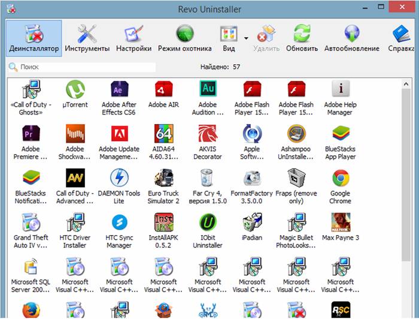Select the Adobe AIR icon
Image resolution: width=419 pixels, height=319 pixels.
[x=163, y=90]
